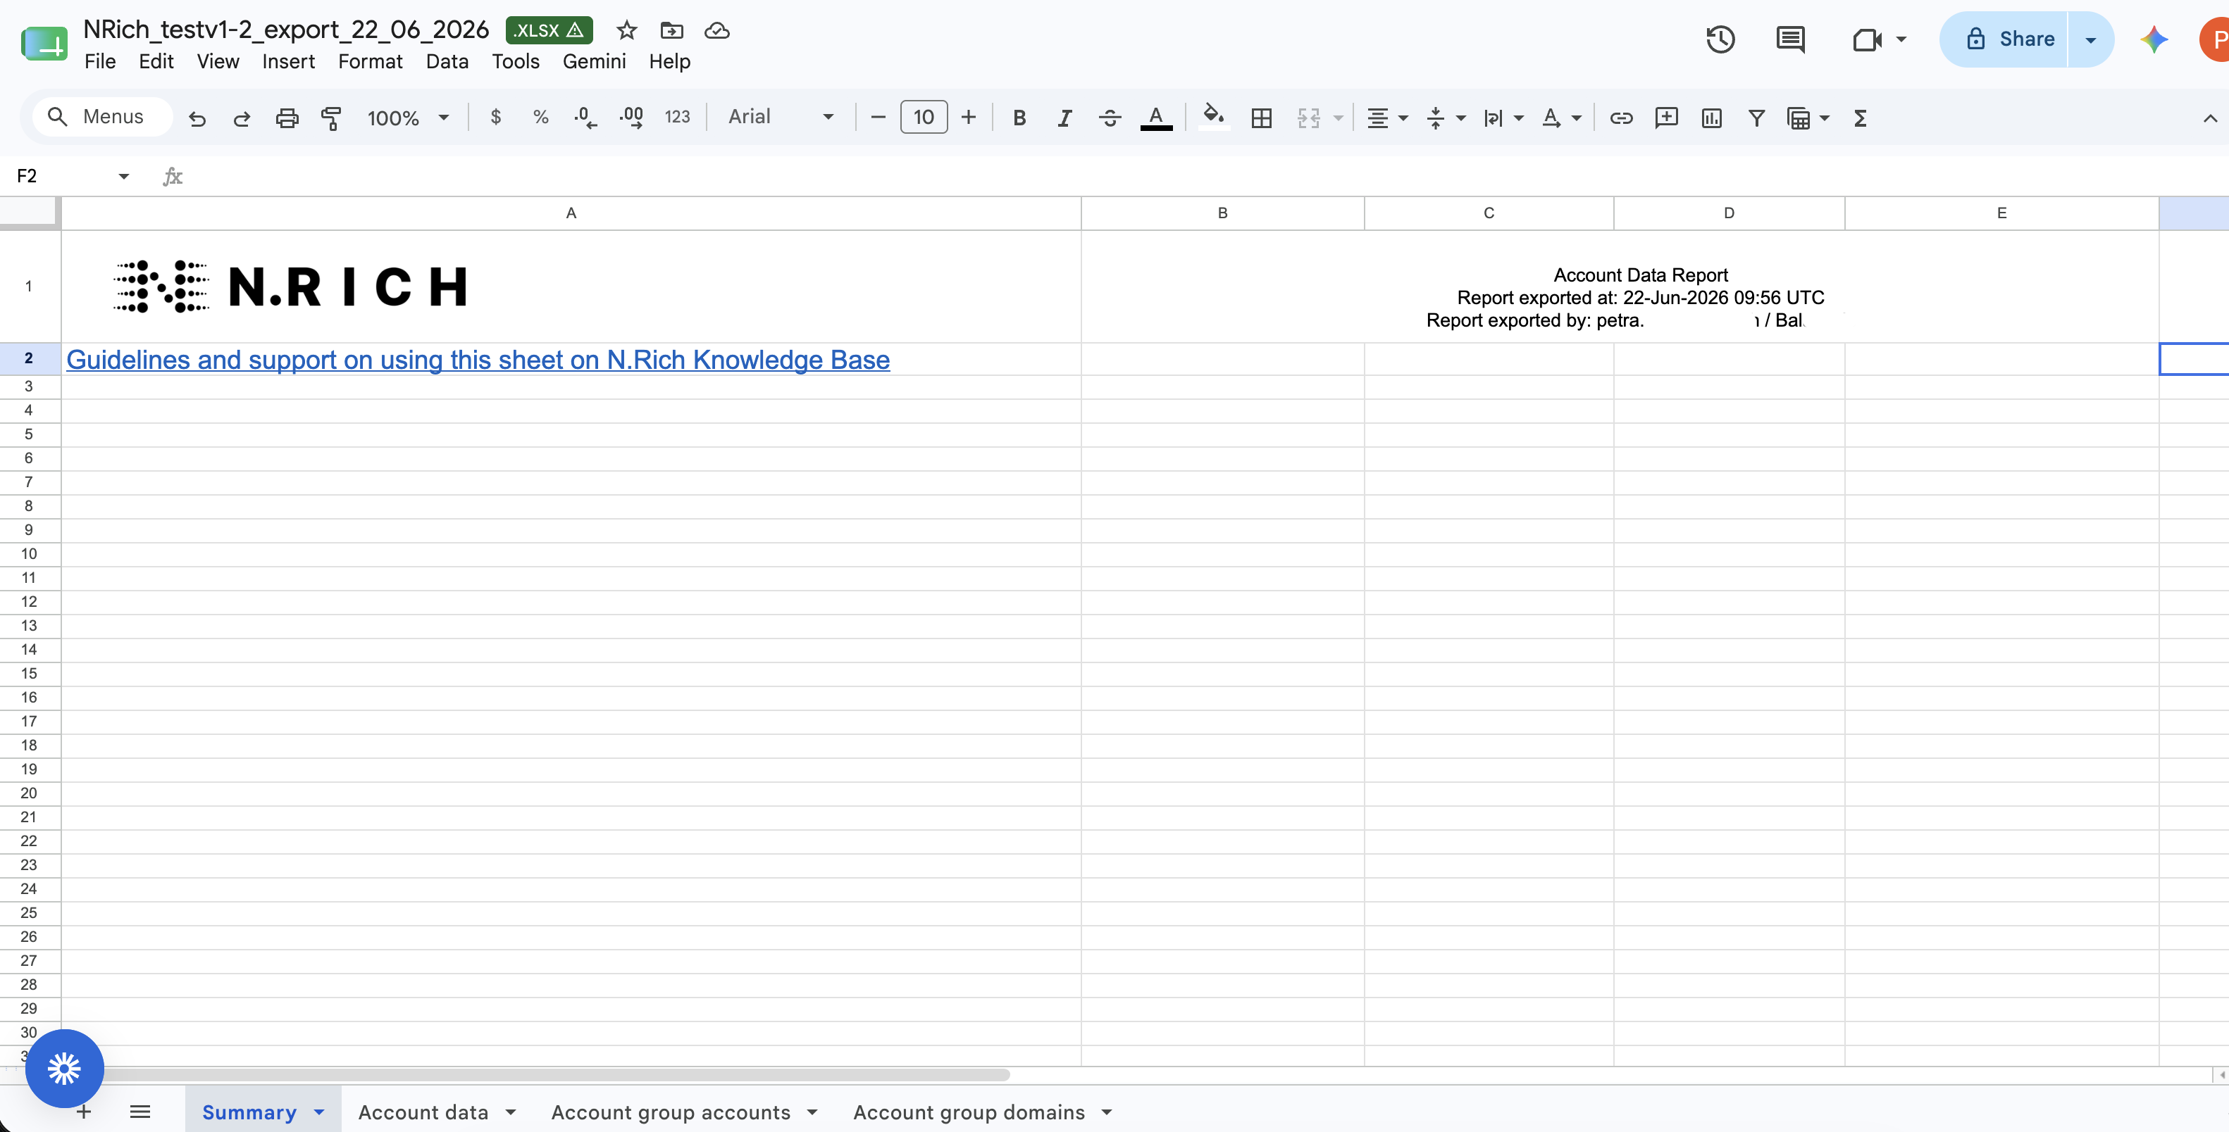Open the Arial font dropdown

coord(781,117)
